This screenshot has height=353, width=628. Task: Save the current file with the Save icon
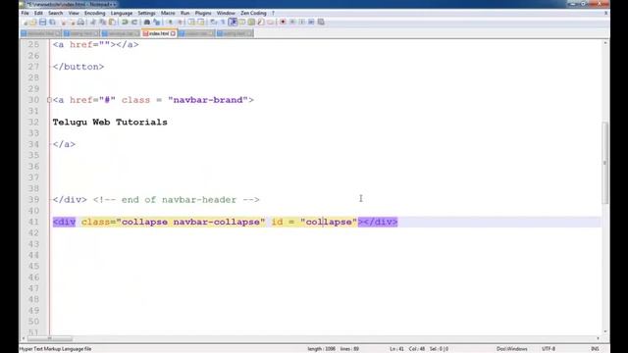pos(43,22)
